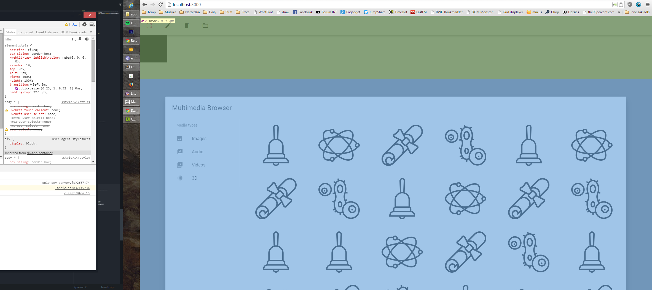Switch to Spotify in the taskbar

click(131, 23)
